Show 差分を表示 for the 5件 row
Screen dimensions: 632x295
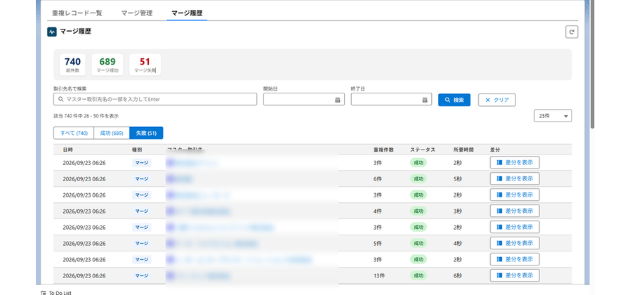click(x=515, y=243)
